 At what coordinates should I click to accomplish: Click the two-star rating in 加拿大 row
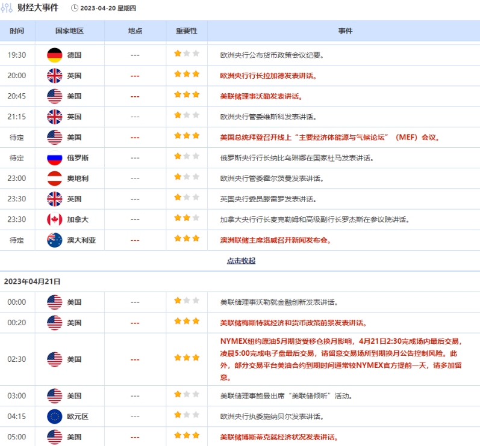tap(186, 219)
